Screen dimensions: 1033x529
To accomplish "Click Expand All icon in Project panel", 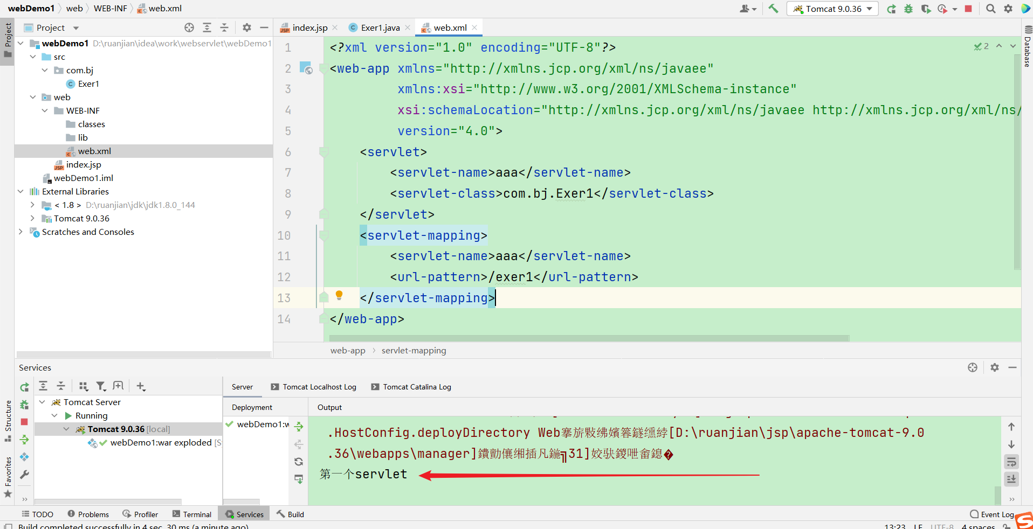I will pos(207,27).
